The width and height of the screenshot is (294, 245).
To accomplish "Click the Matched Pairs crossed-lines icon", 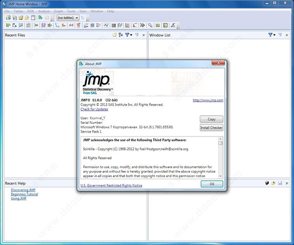I will [21, 25].
